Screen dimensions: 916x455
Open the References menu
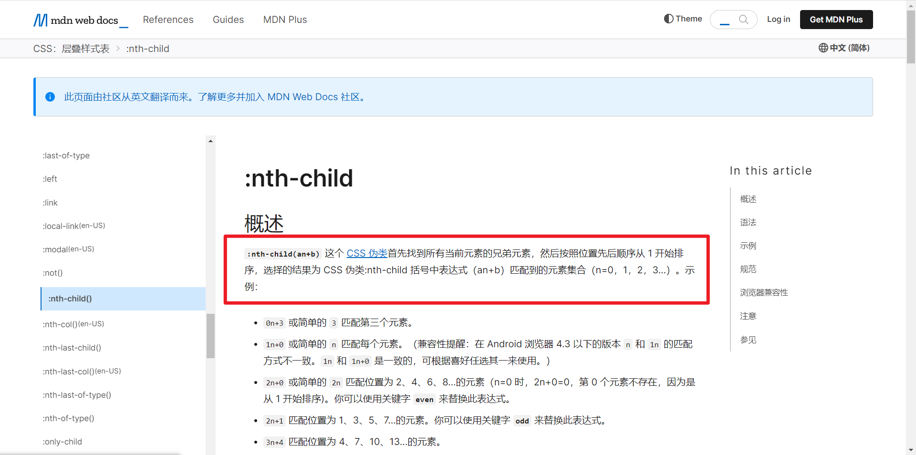168,20
